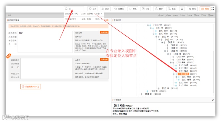Image resolution: width=221 pixels, height=122 pixels.
Task: Click the toolbar button with the person icon
Action: tap(159, 9)
